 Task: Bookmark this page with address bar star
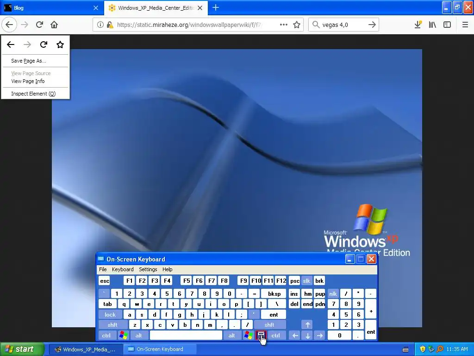[x=297, y=25]
